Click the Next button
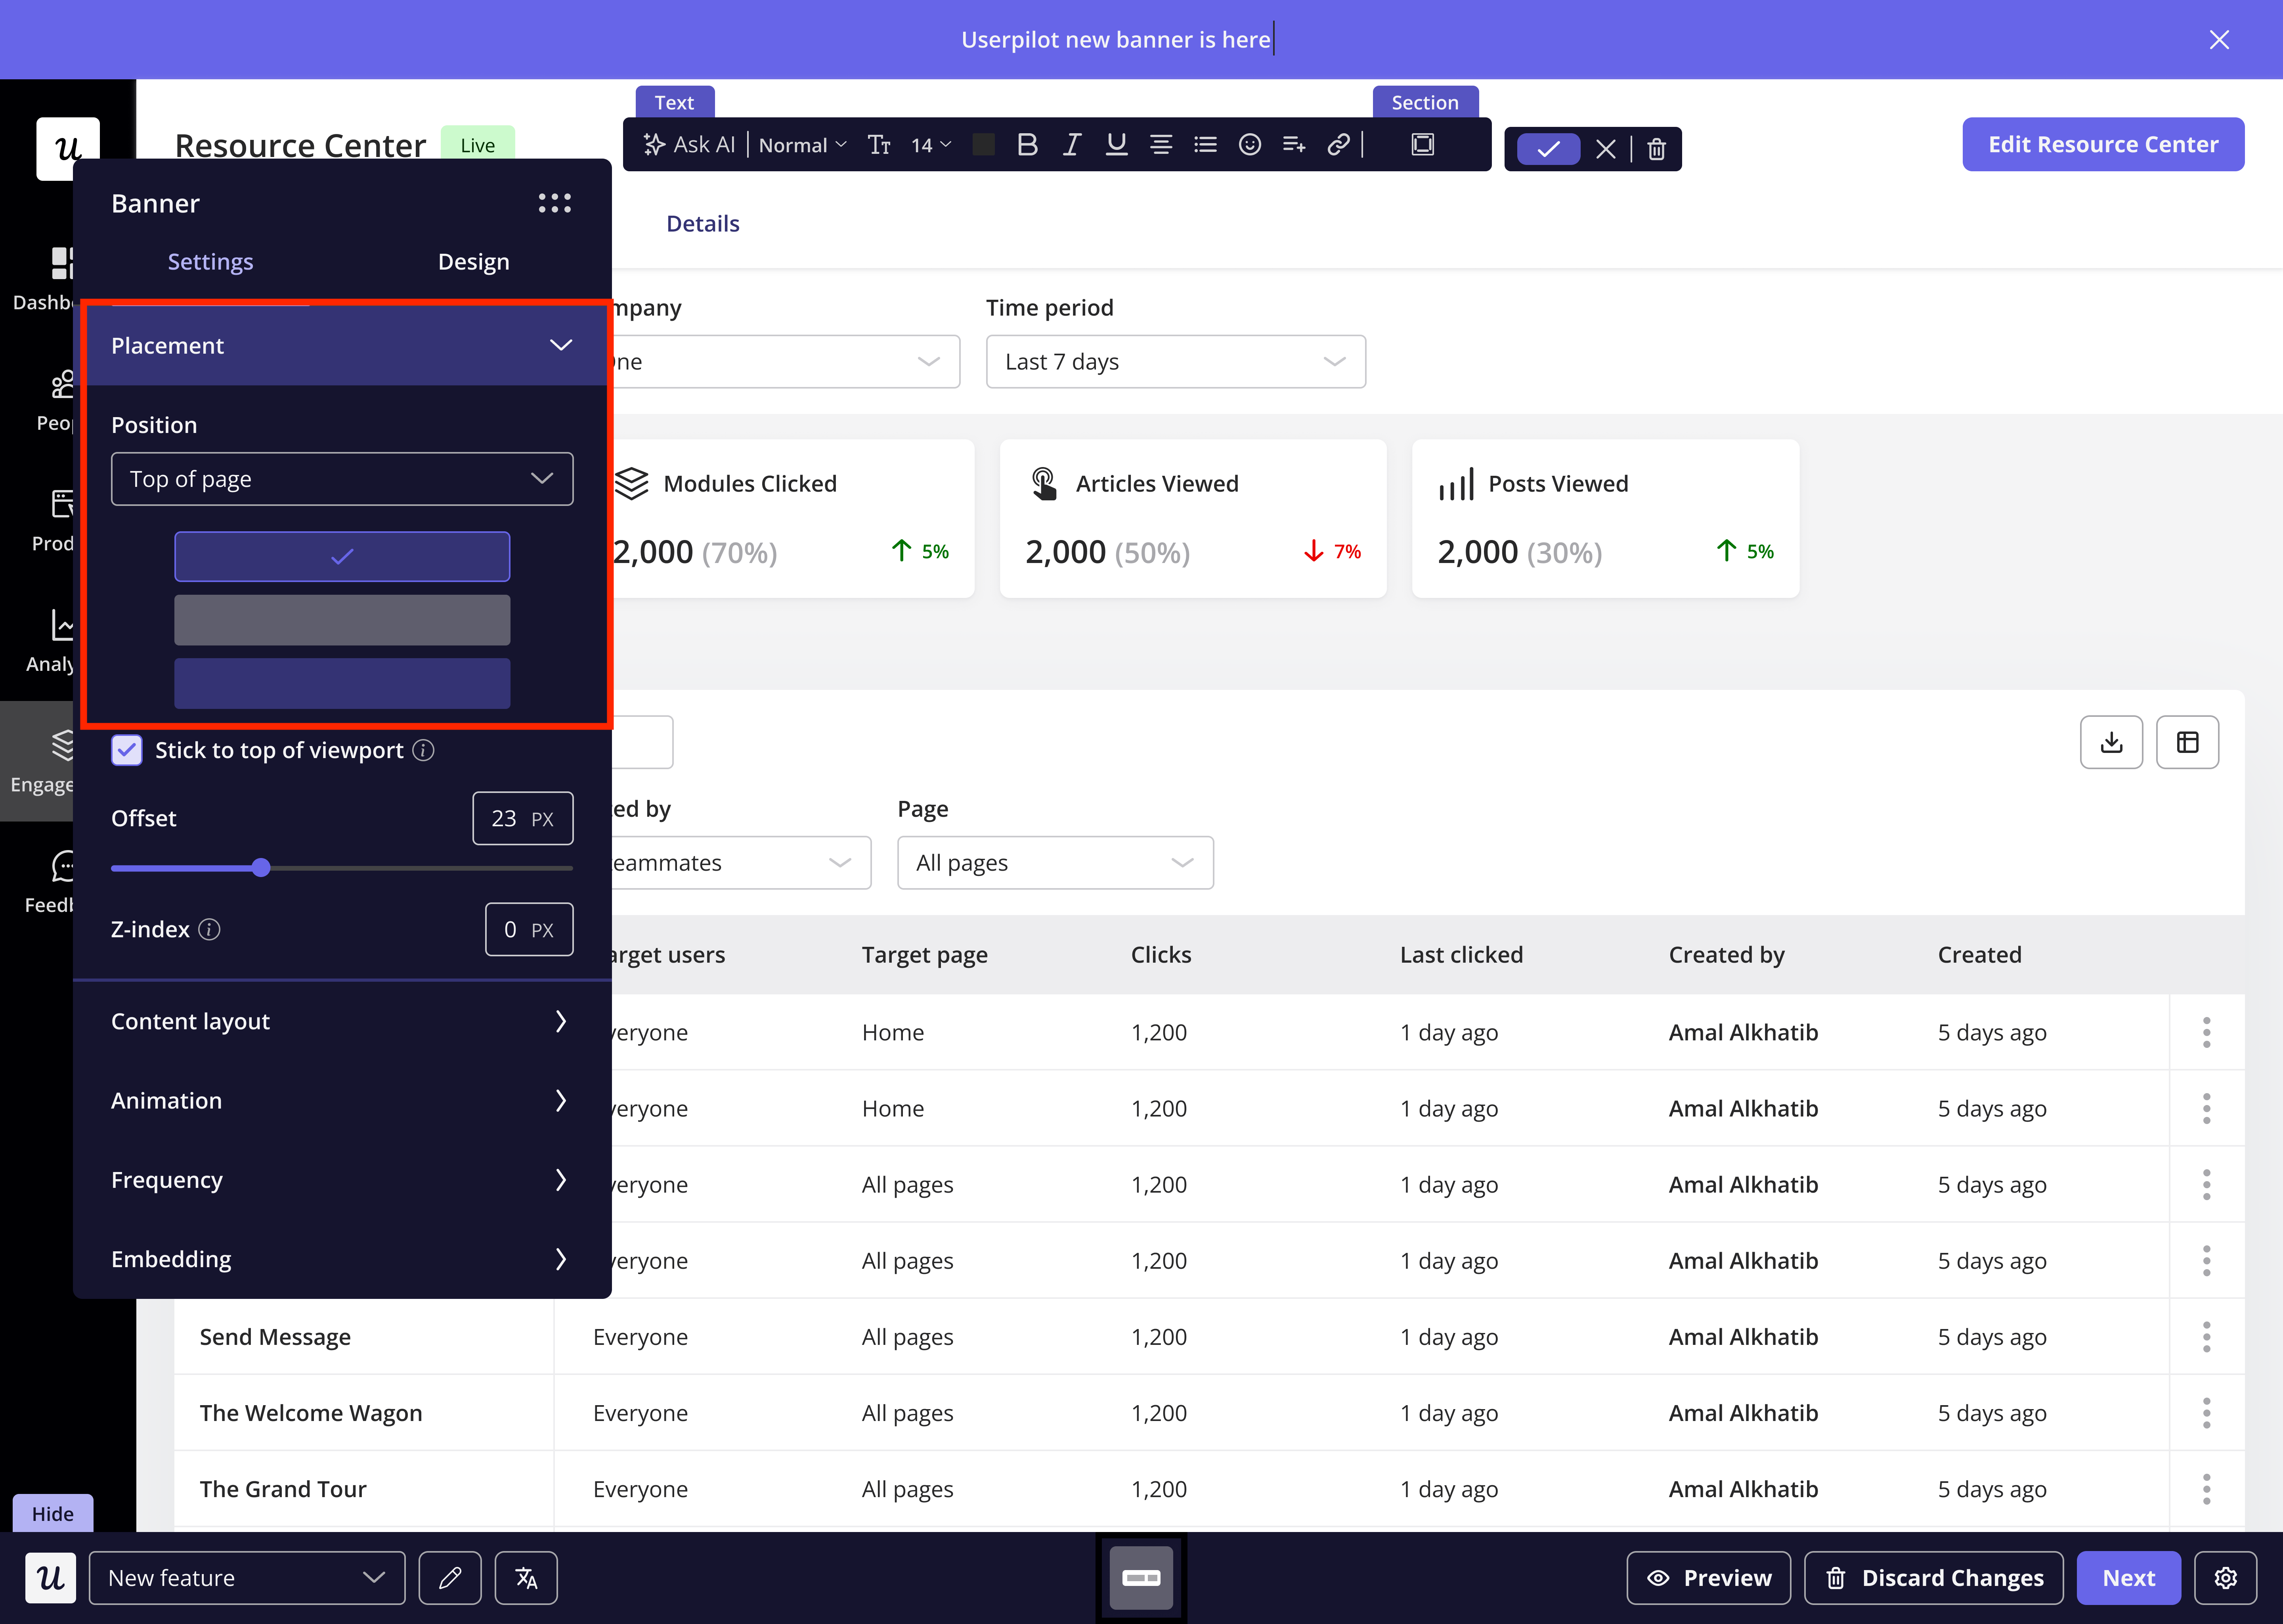 tap(2128, 1578)
